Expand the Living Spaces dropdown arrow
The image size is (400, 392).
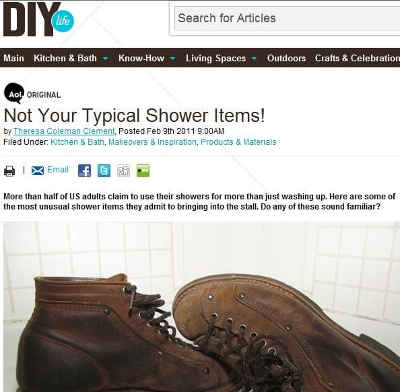(x=254, y=59)
